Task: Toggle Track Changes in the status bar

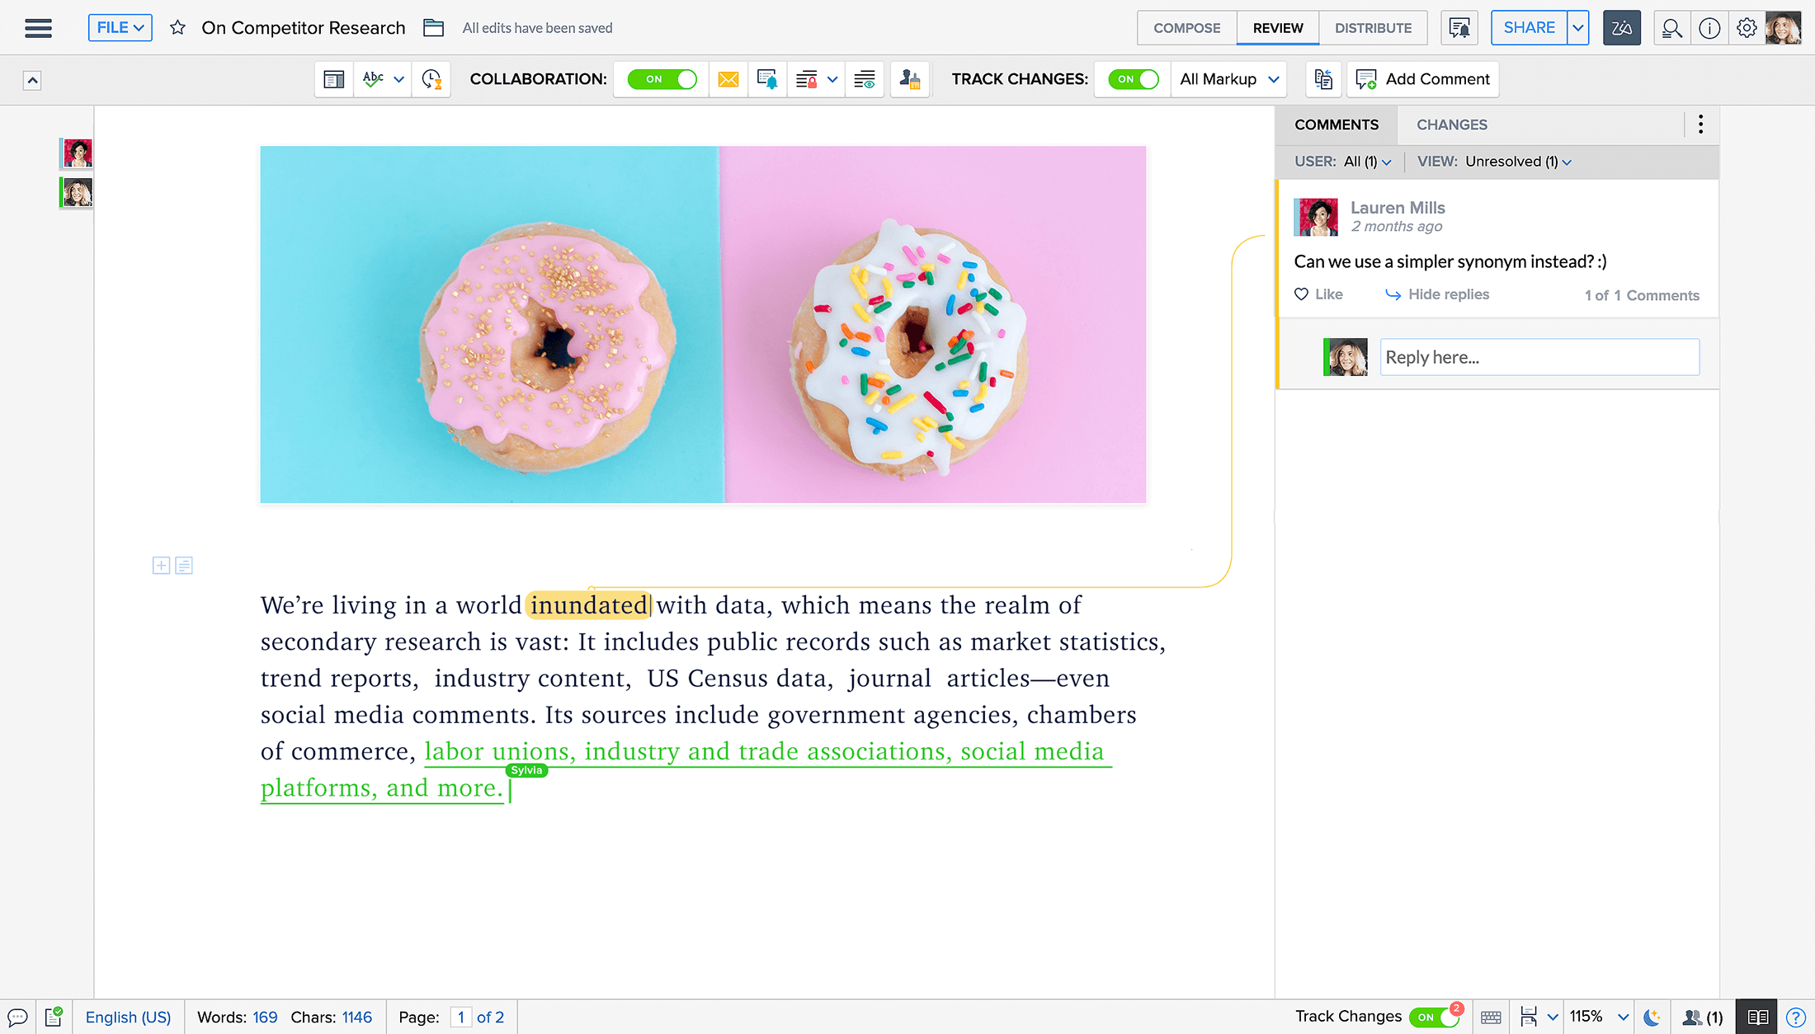Action: point(1433,1017)
